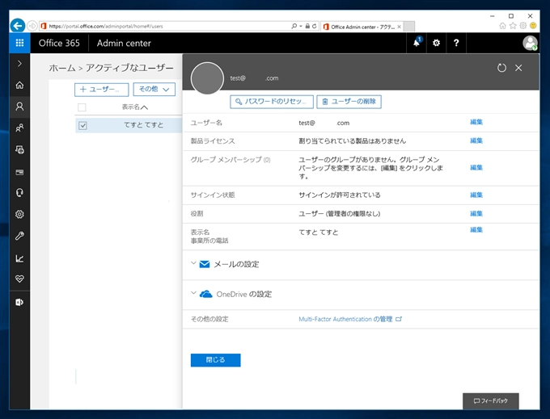Open the Support headset sidebar icon
The width and height of the screenshot is (550, 419).
coord(19,193)
